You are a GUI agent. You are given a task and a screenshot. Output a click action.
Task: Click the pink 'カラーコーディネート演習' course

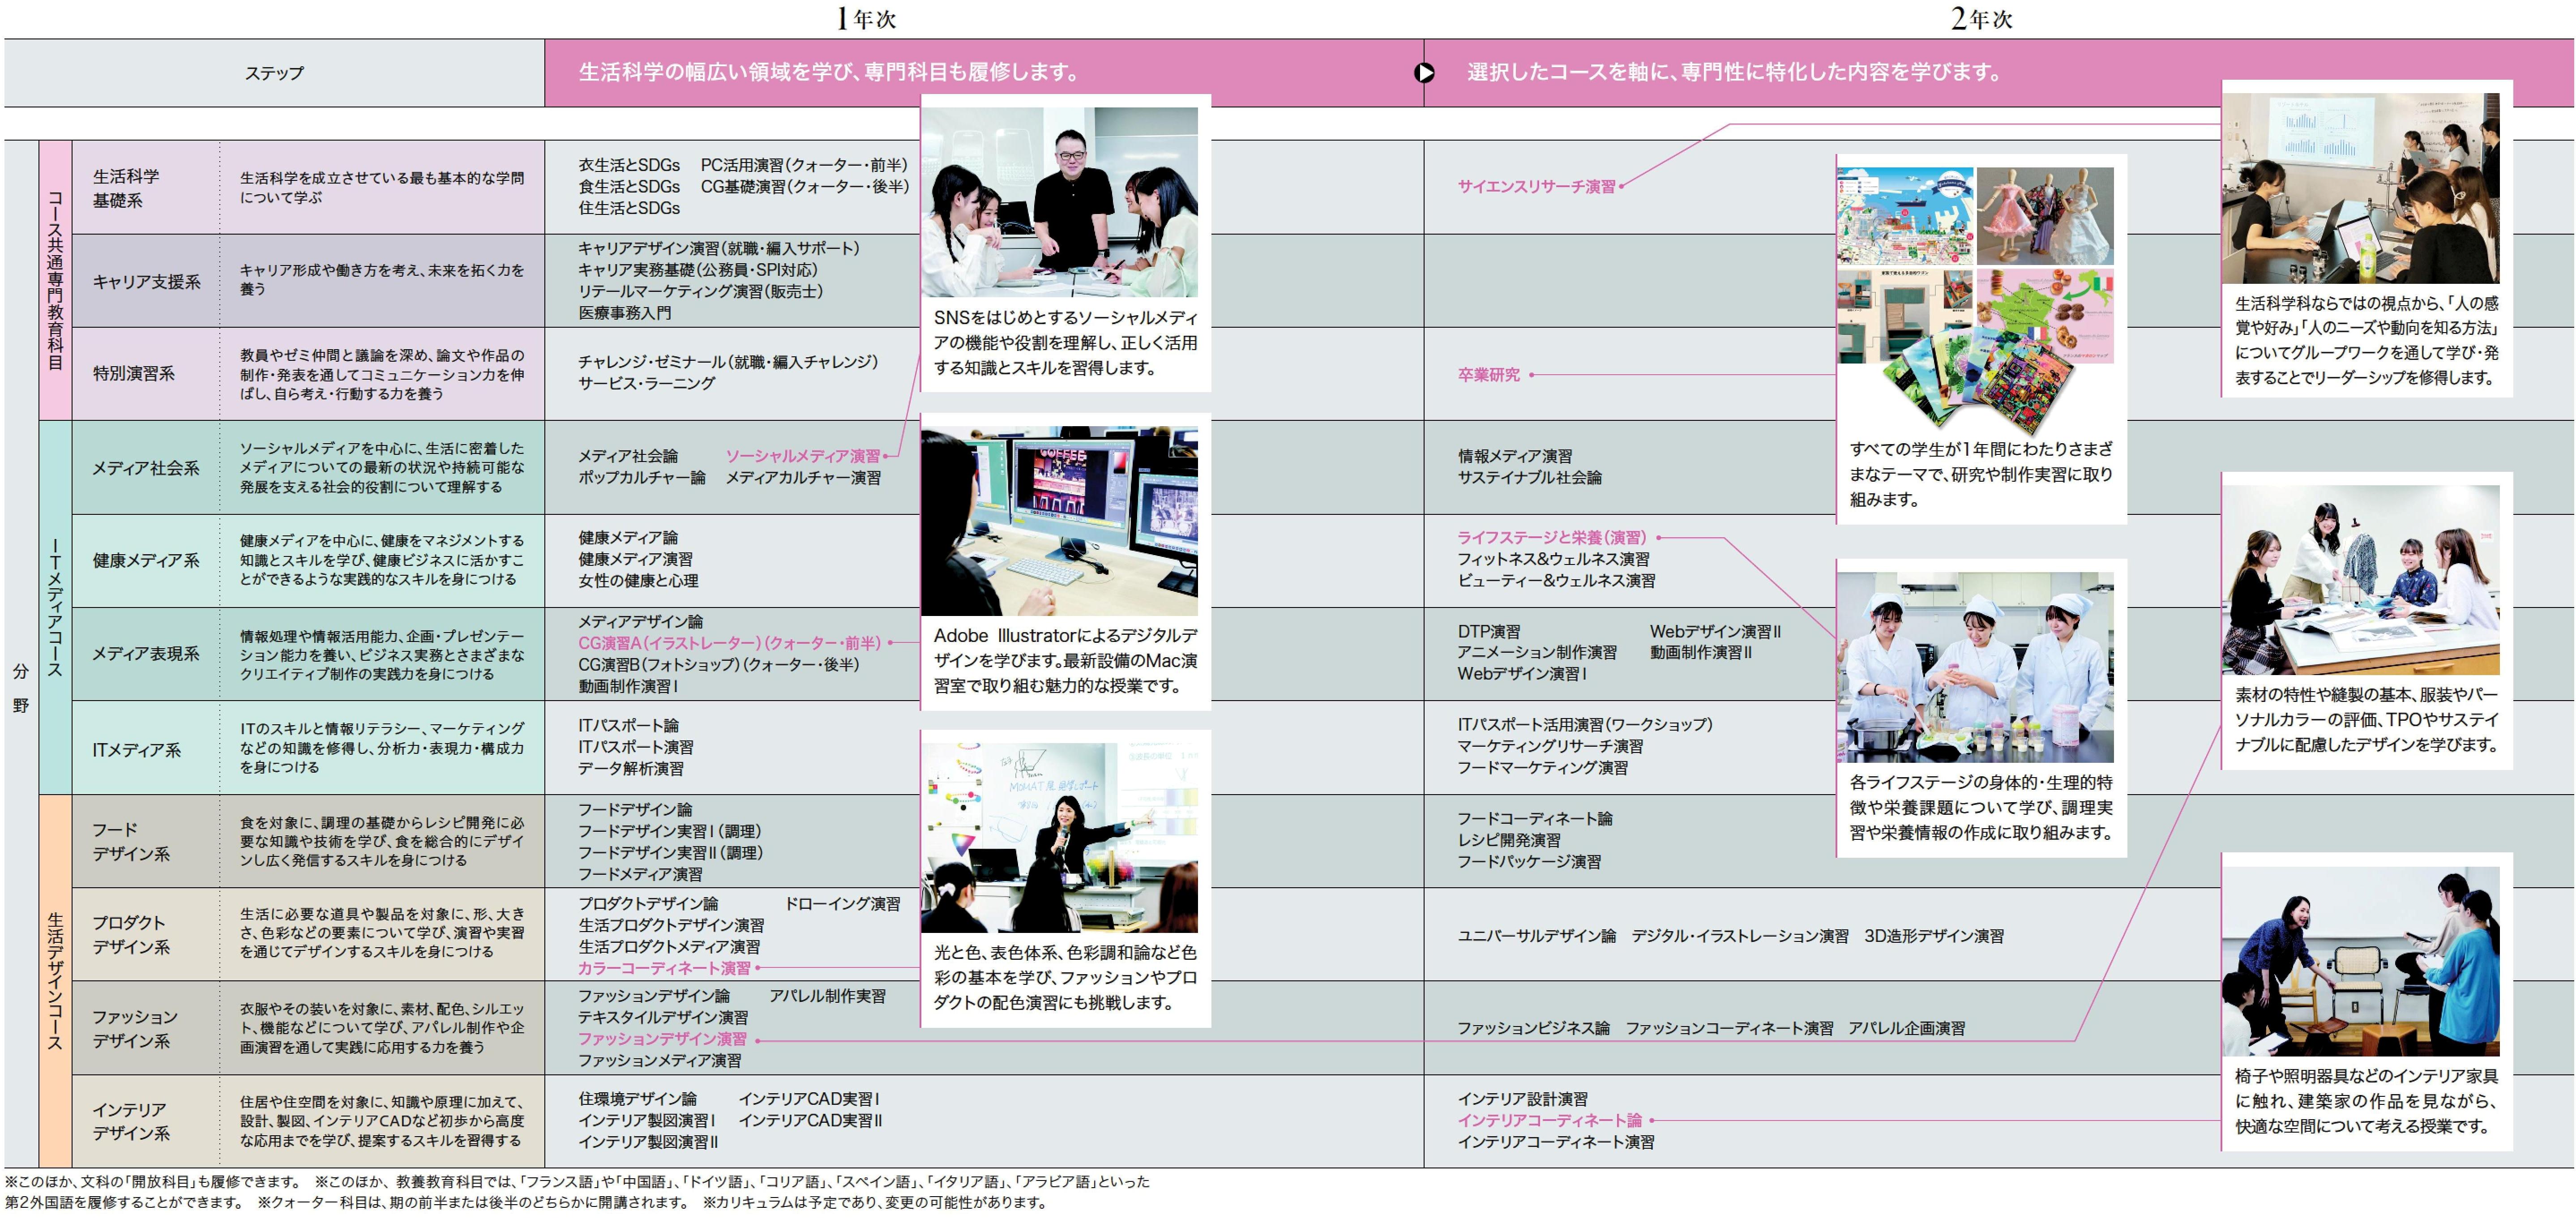[x=664, y=968]
